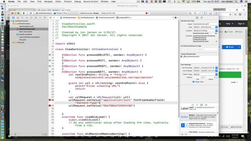Toggle the navigator pane visibility
Image resolution: width=251 pixels, height=141 pixels.
click(x=206, y=13)
